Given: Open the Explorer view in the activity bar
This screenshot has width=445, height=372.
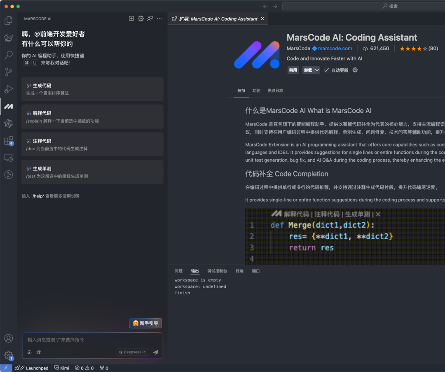Looking at the screenshot, I should coord(9,21).
